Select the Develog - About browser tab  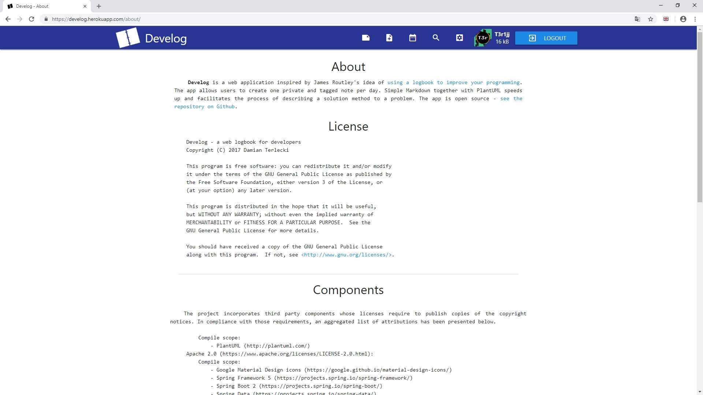coord(46,6)
